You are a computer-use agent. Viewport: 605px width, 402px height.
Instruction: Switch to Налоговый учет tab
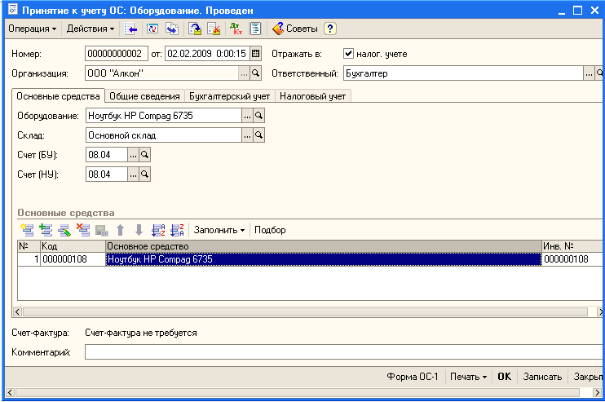pos(312,96)
